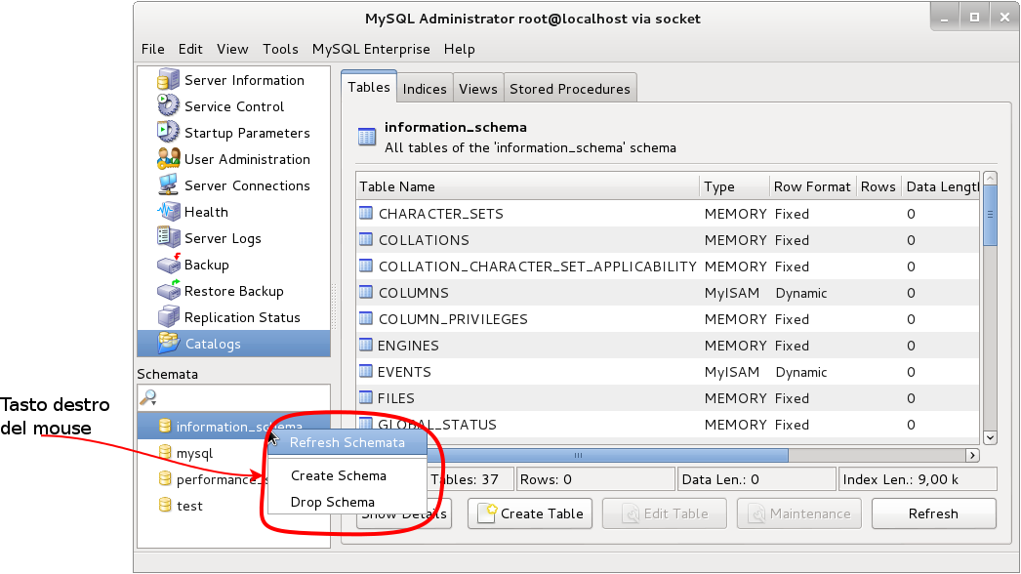This screenshot has height=574, width=1021.
Task: Click the vertical scrollbar down arrow
Action: 990,438
